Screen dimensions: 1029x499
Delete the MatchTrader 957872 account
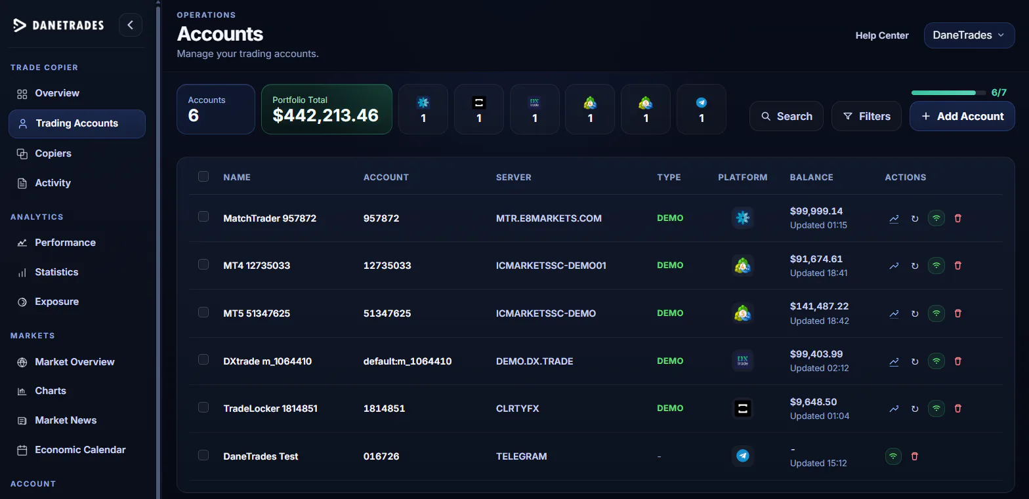(x=957, y=218)
